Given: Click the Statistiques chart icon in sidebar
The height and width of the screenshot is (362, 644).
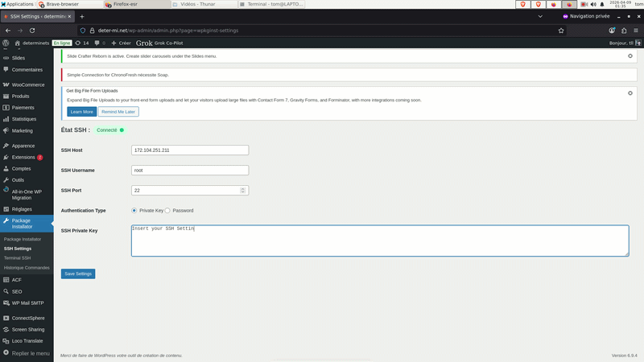Looking at the screenshot, I should coord(6,119).
